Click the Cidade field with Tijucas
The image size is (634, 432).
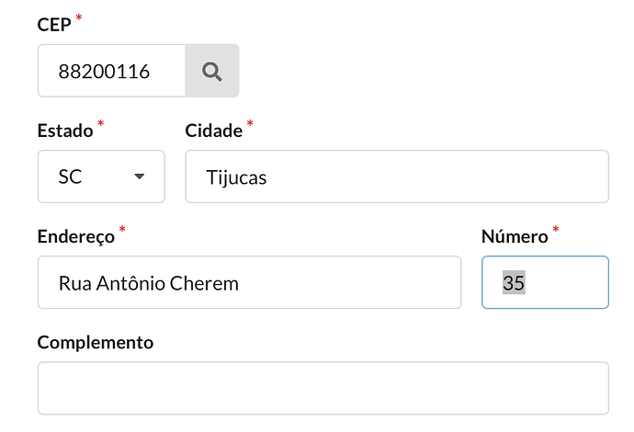pyautogui.click(x=397, y=176)
